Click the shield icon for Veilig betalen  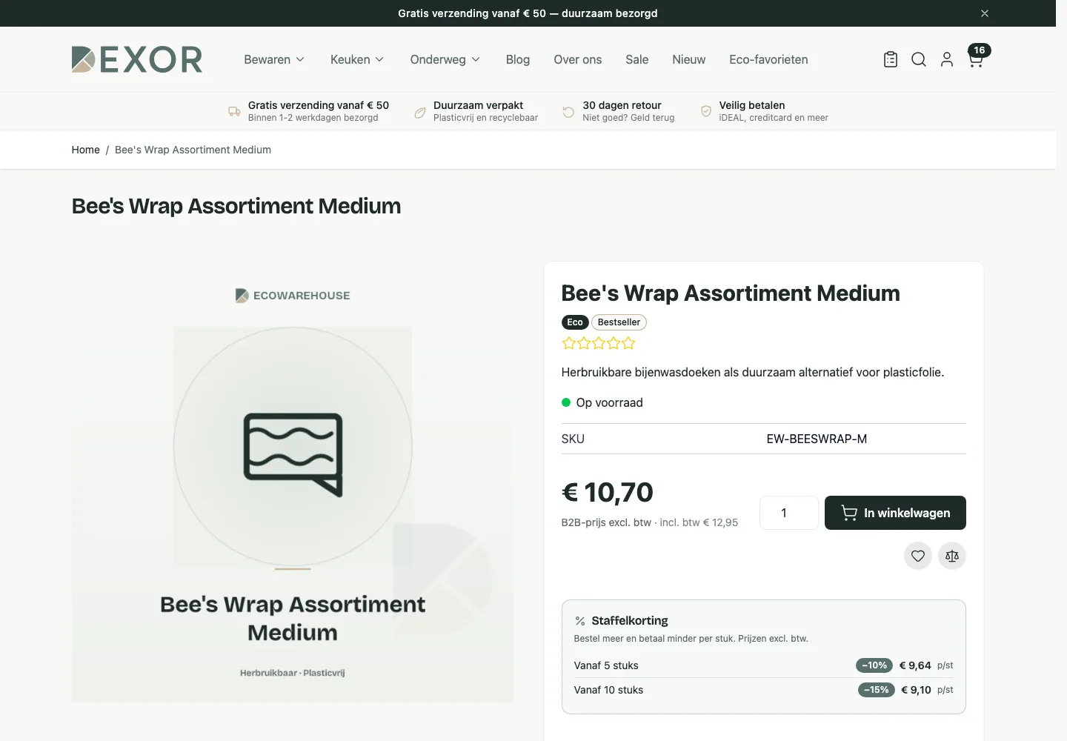706,111
